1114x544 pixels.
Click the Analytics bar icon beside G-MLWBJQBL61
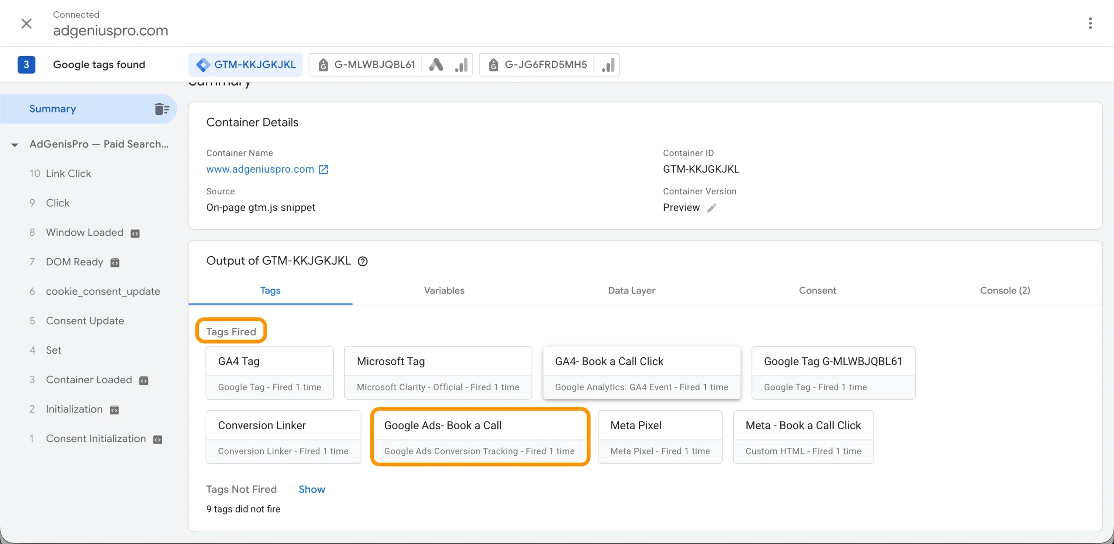(462, 65)
